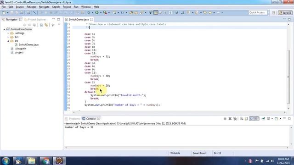Click the Back arrow in Navigator toolbar

pos(24,25)
